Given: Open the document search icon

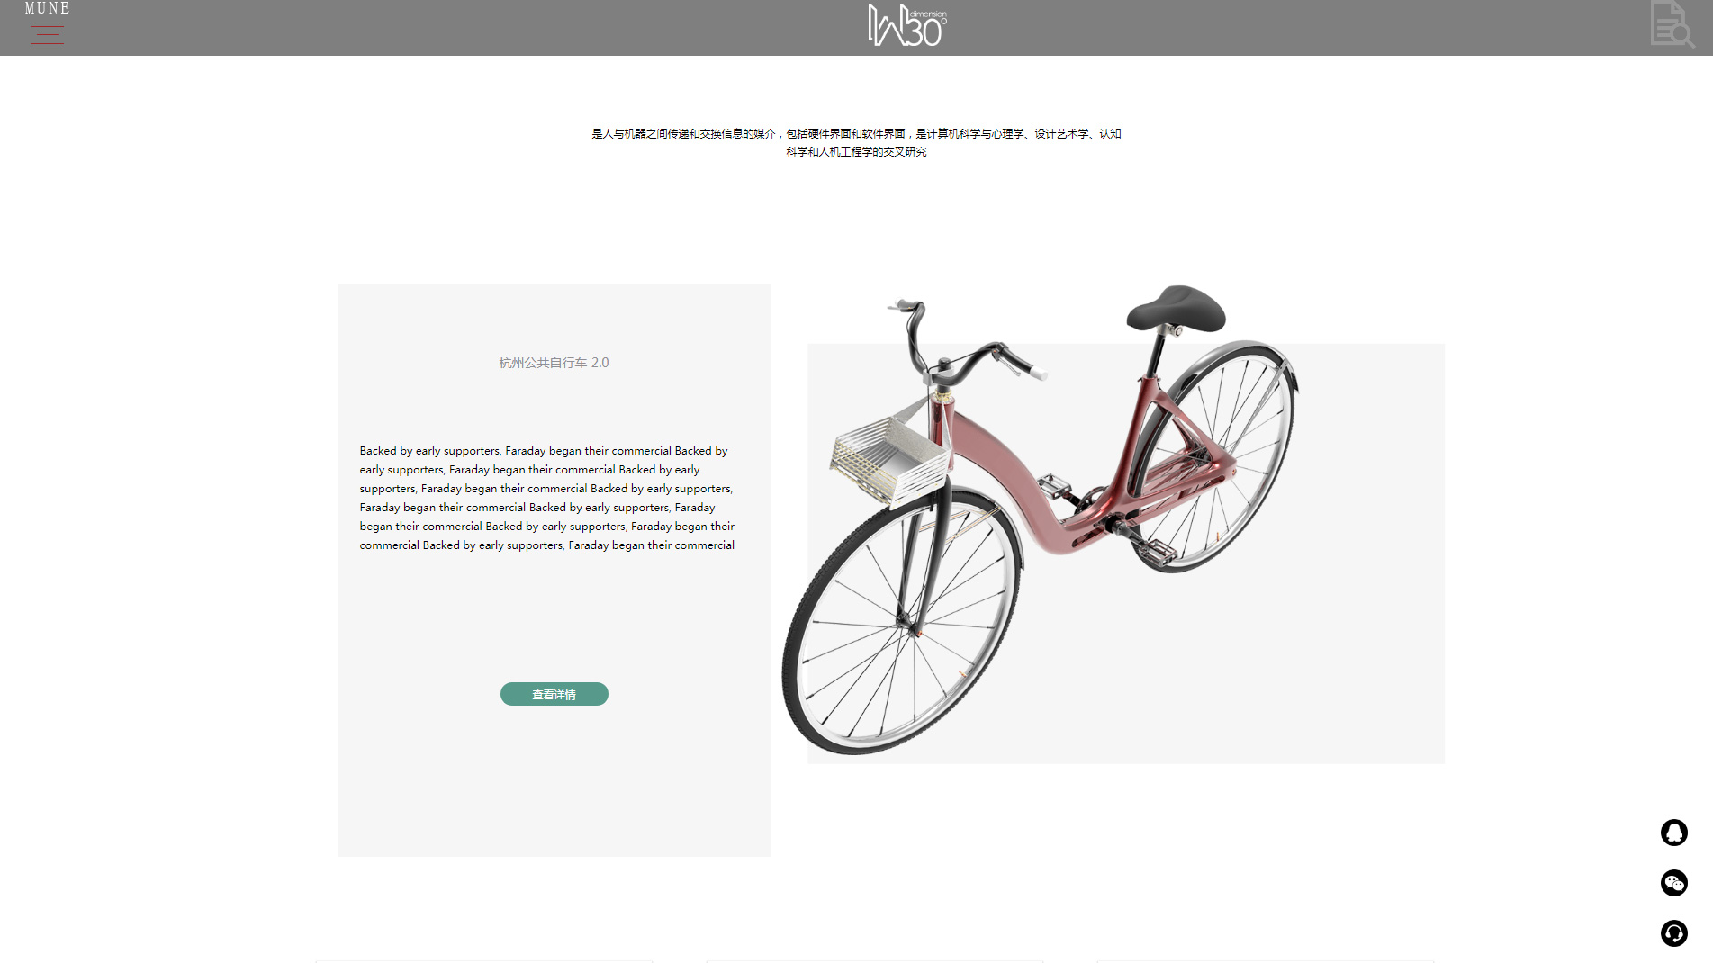Looking at the screenshot, I should click(x=1672, y=24).
